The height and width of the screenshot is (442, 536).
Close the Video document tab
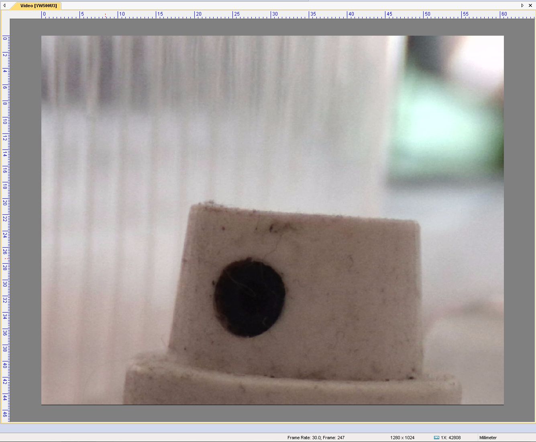click(530, 6)
